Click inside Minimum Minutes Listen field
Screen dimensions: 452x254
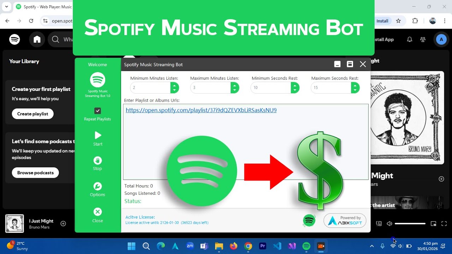tap(150, 87)
